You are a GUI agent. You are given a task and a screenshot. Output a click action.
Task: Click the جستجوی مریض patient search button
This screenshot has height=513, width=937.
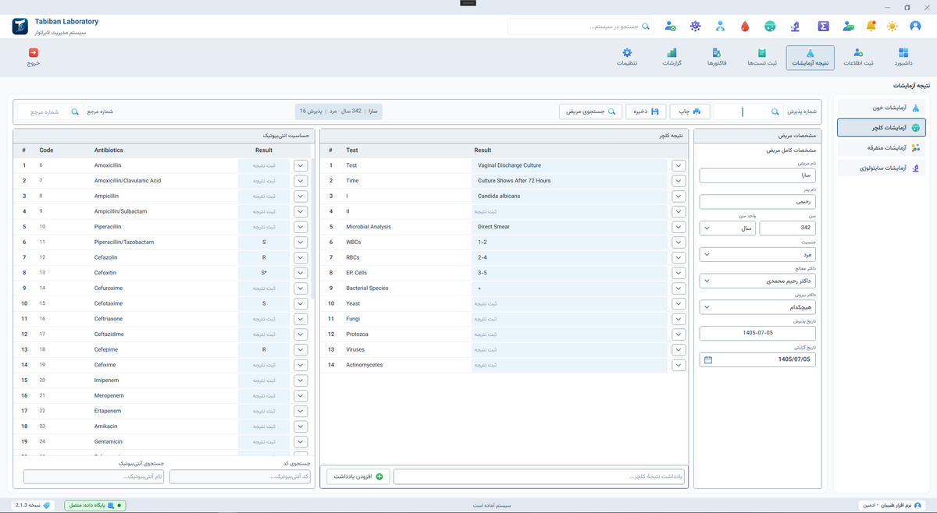pyautogui.click(x=590, y=111)
